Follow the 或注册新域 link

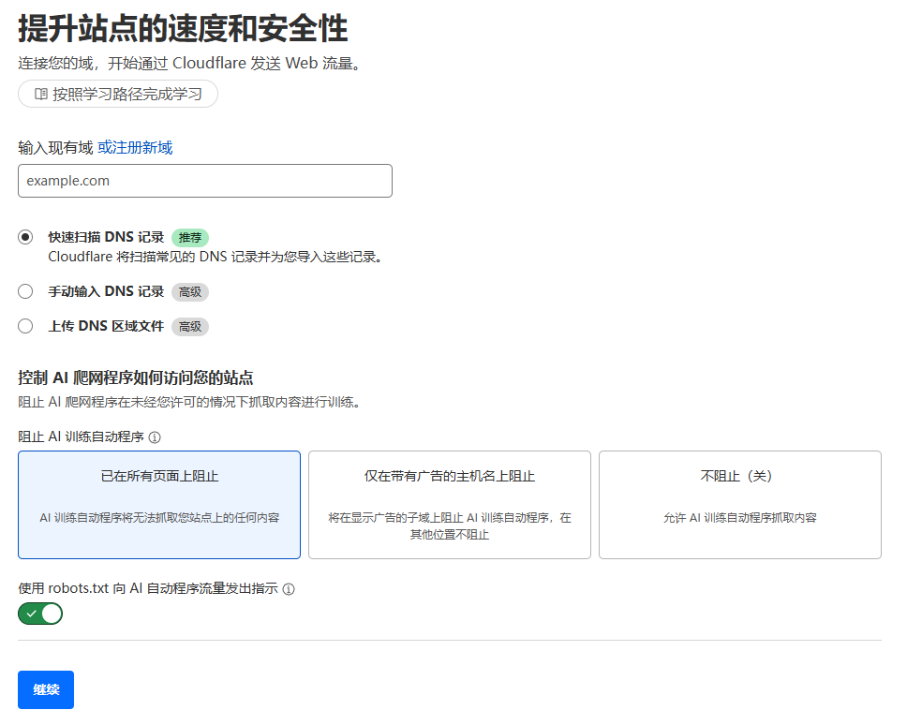point(135,147)
